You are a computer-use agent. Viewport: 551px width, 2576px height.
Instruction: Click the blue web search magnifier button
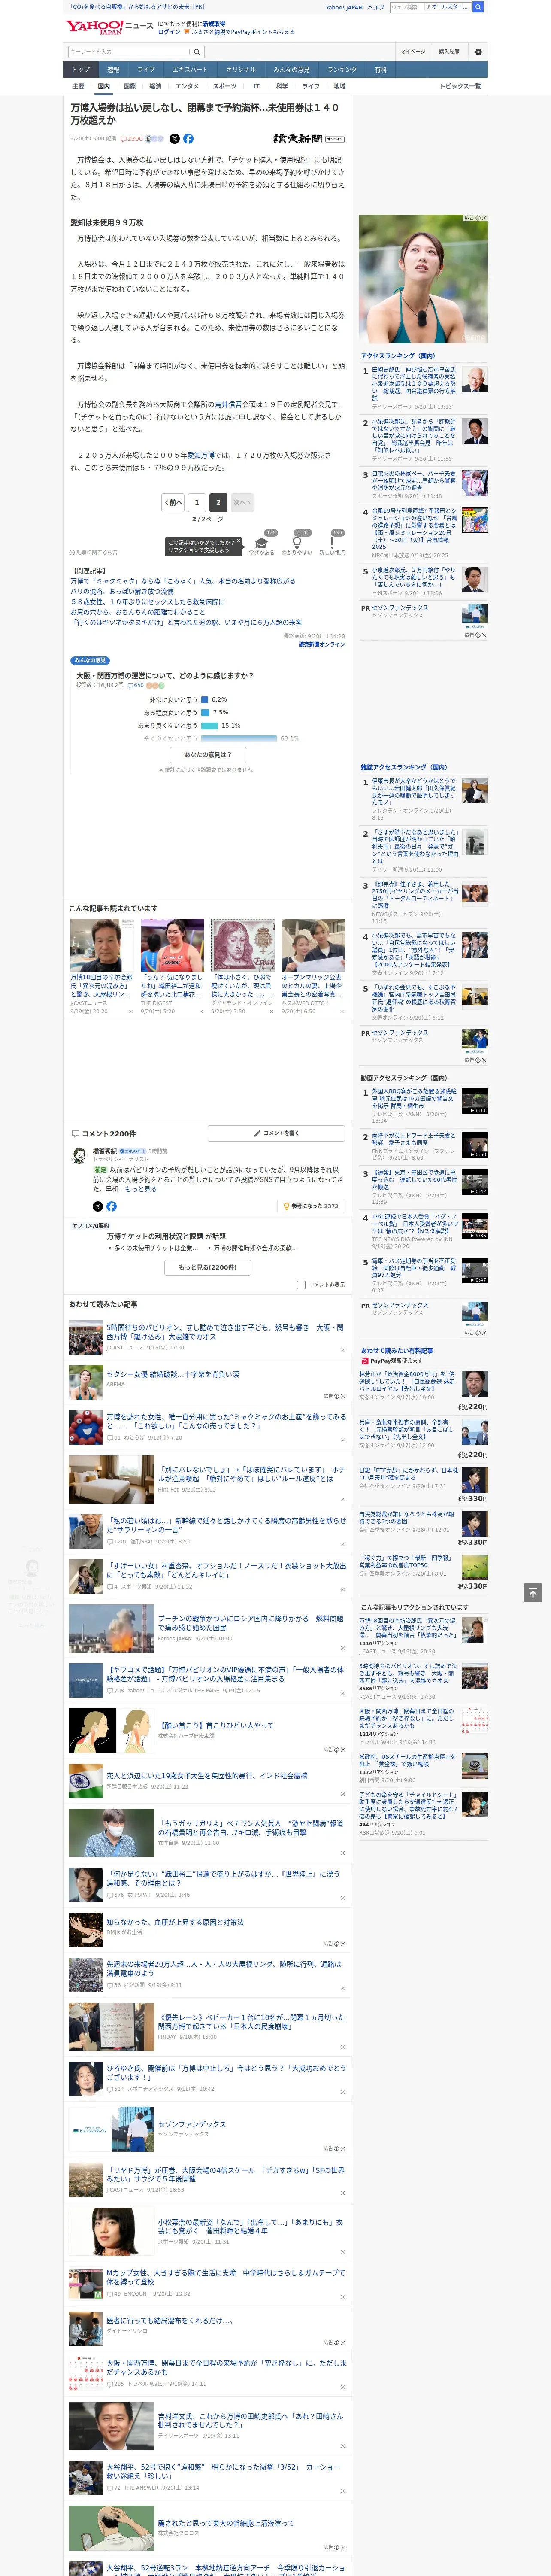coord(478,7)
